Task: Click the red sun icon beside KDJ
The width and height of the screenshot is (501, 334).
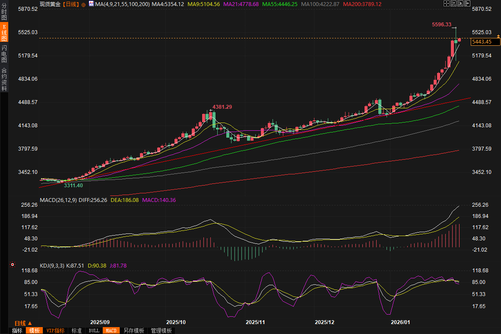Action: pyautogui.click(x=13, y=264)
